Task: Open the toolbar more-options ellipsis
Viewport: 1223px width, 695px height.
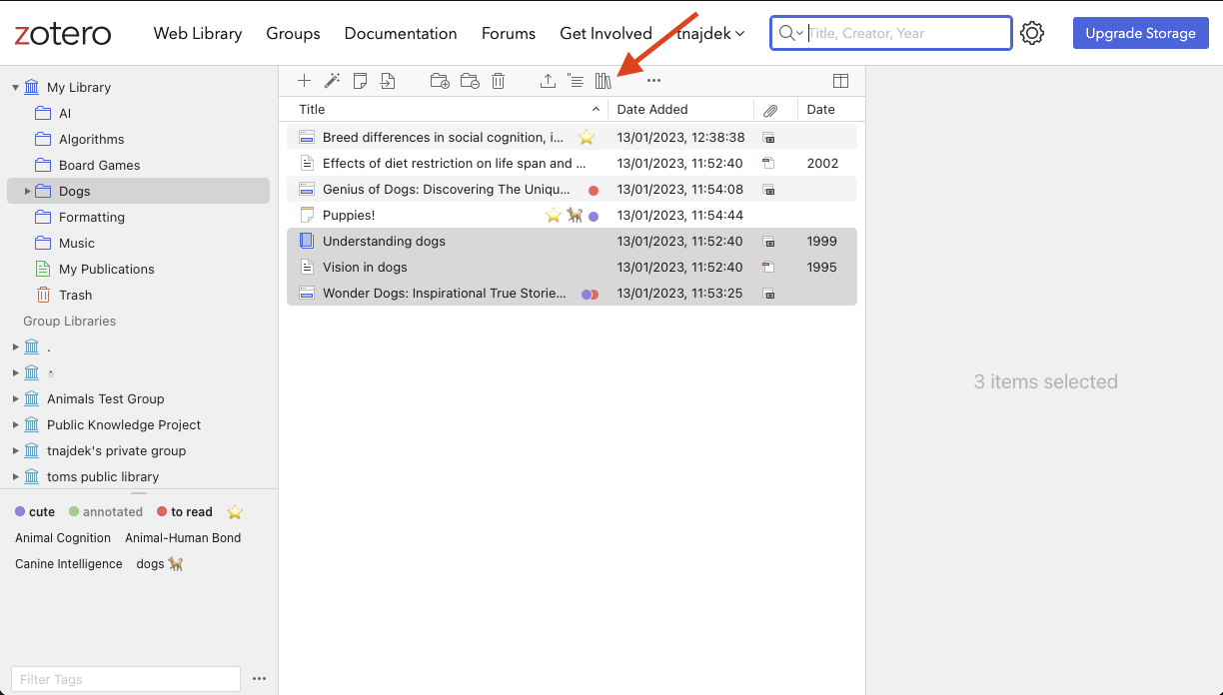Action: tap(653, 81)
